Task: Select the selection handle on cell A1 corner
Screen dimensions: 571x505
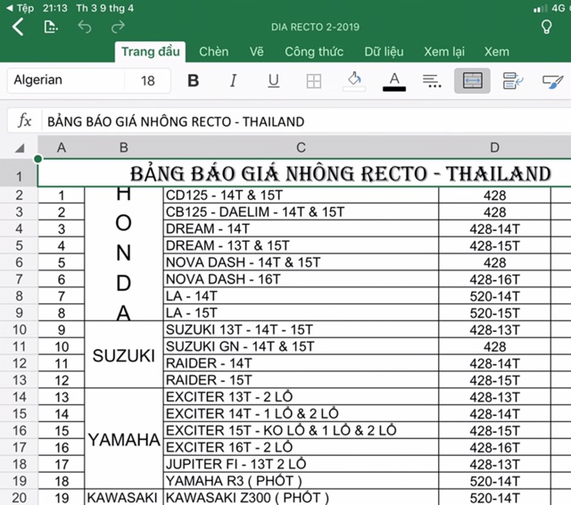Action: pos(37,159)
